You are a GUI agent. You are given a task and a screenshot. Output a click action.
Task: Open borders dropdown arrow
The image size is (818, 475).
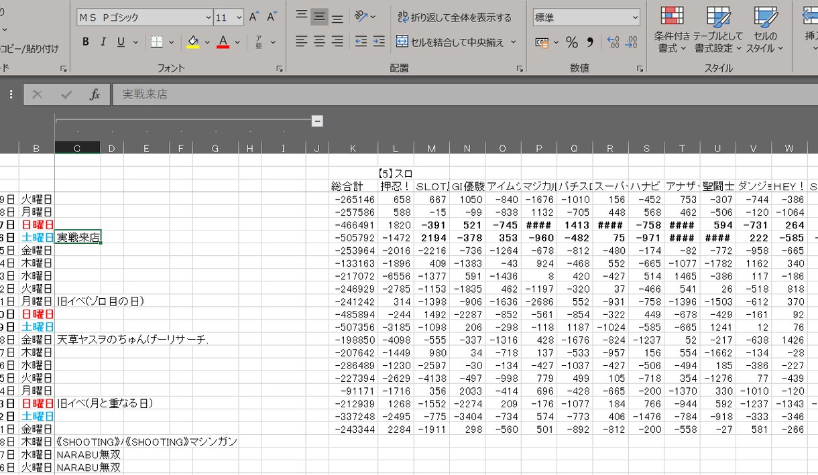pyautogui.click(x=172, y=42)
